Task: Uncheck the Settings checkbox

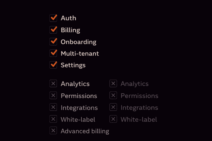Action: point(53,65)
